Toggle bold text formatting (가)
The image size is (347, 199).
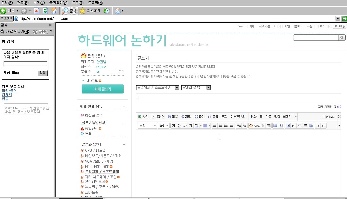pos(173,126)
